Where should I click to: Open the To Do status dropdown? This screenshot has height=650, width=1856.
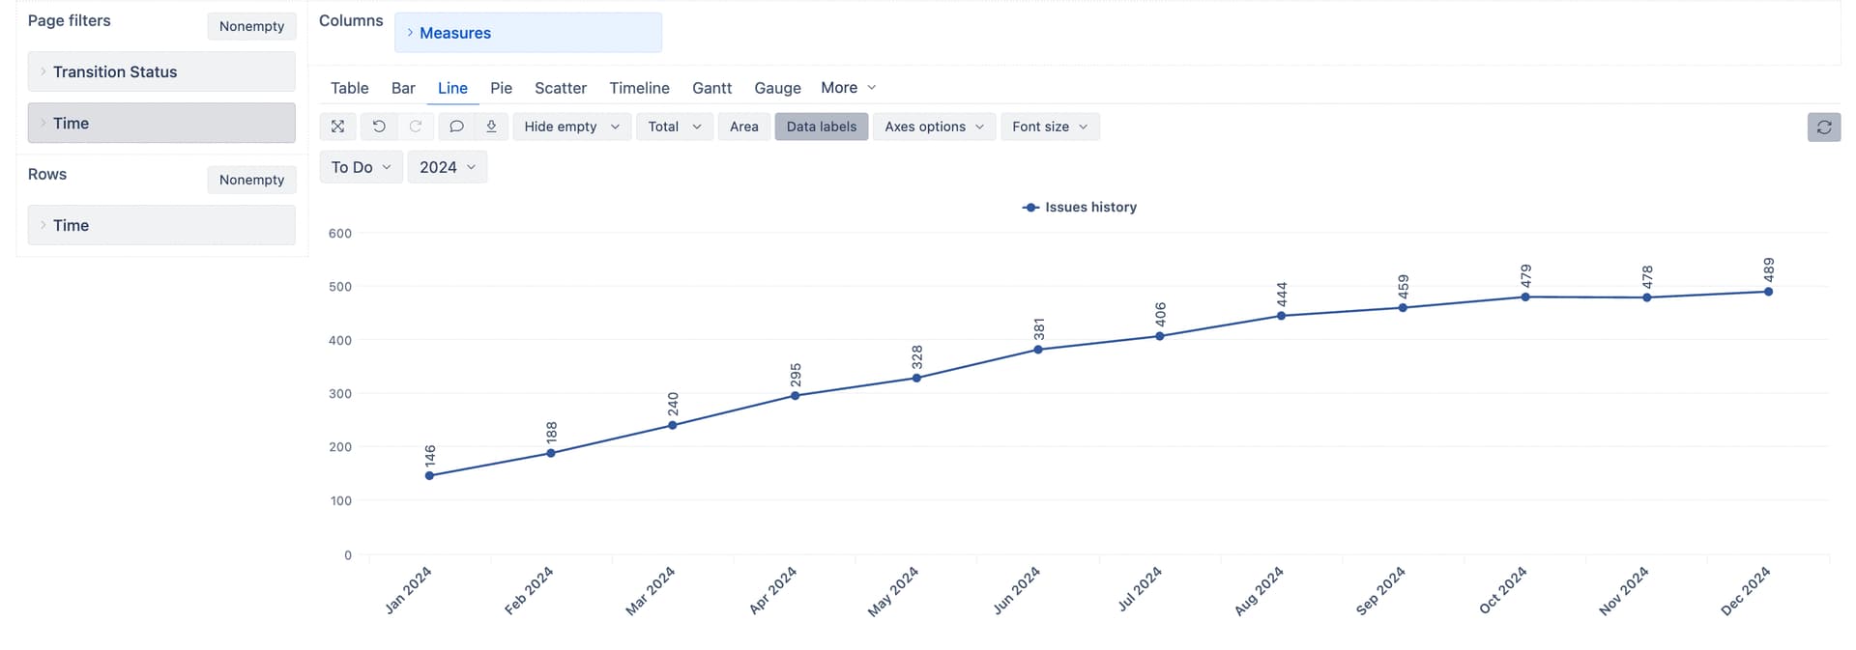tap(361, 167)
